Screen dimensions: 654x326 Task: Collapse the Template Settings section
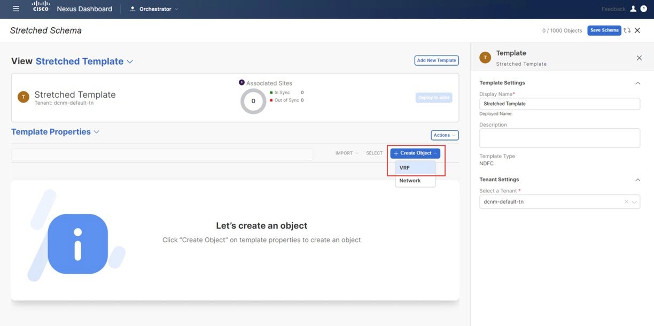click(x=637, y=83)
